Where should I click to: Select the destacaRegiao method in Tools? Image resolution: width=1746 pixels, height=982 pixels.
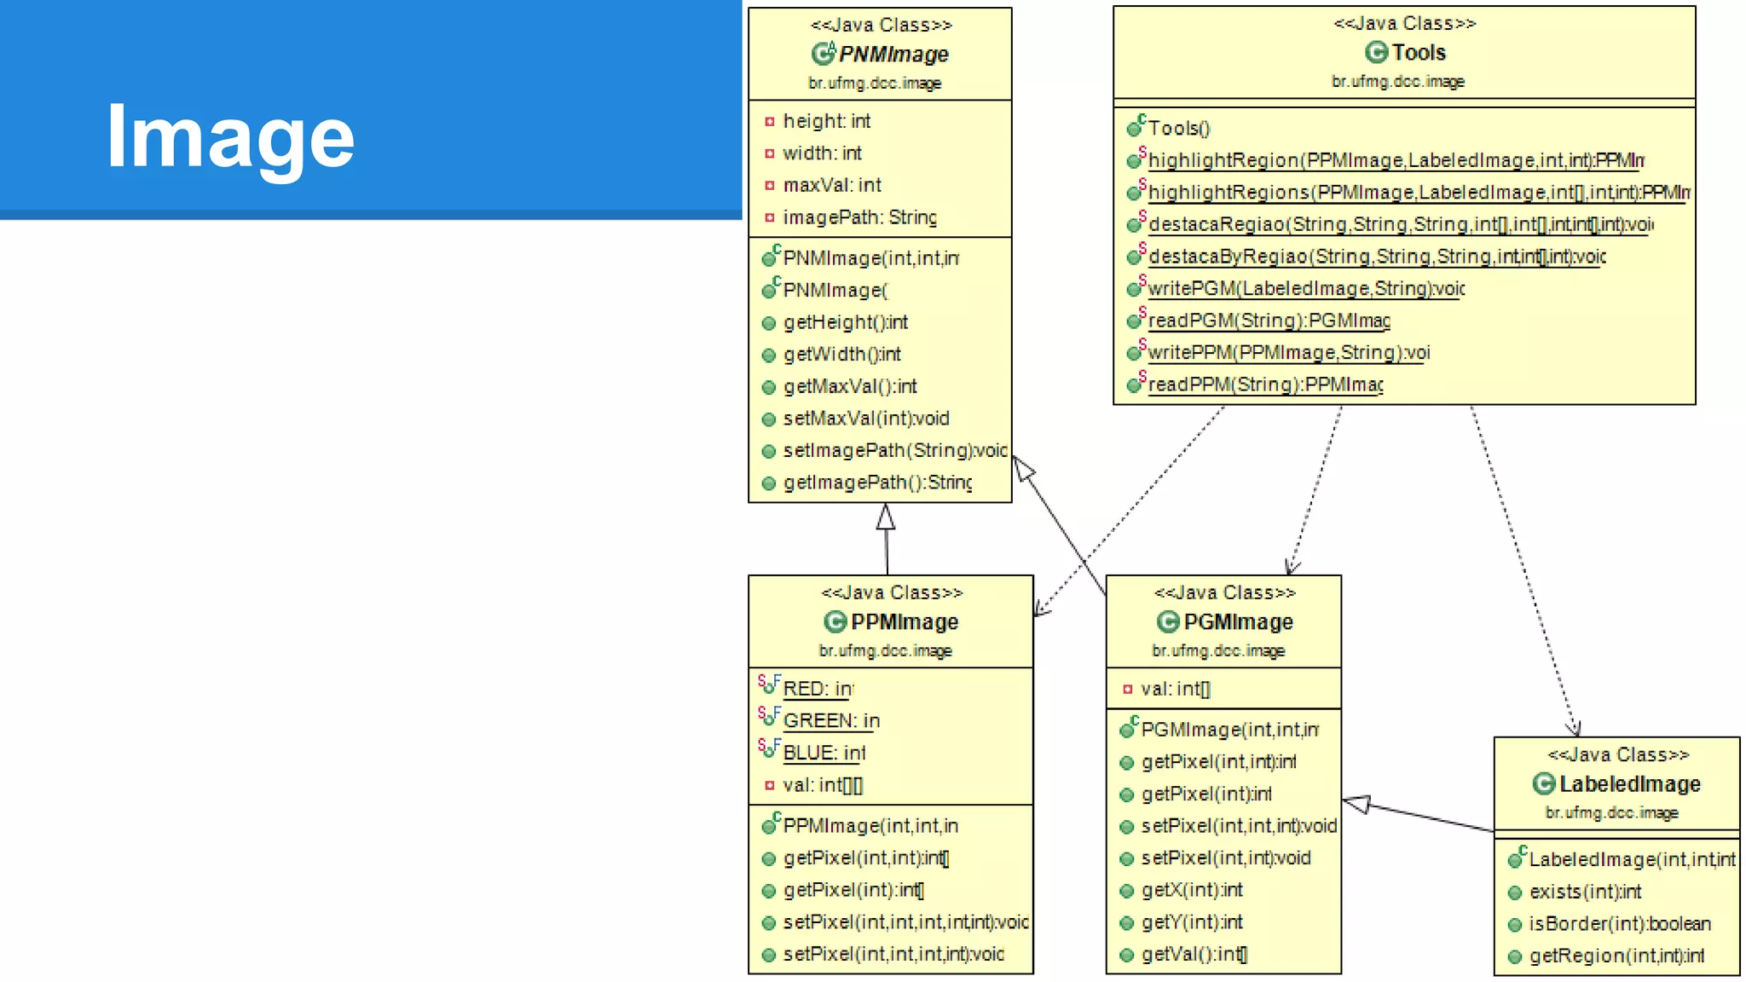pyautogui.click(x=1399, y=224)
